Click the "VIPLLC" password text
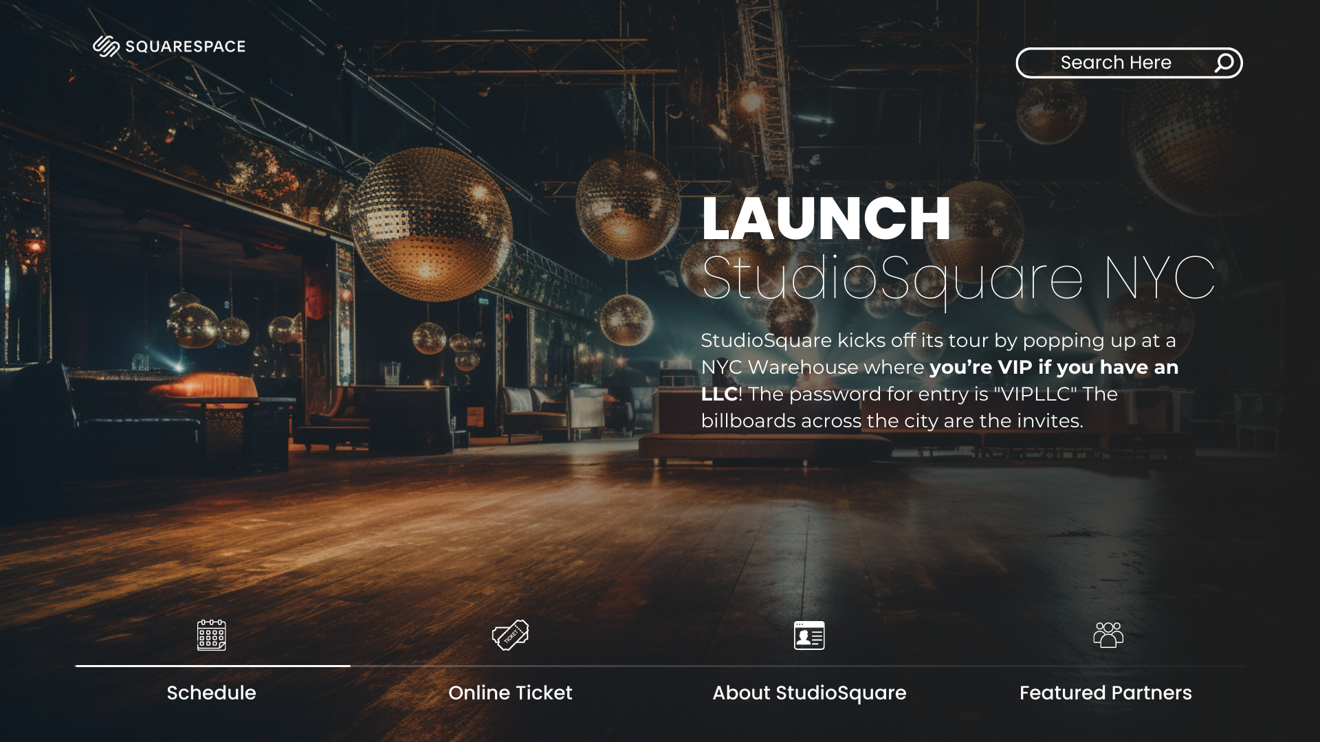Viewport: 1320px width, 742px height. click(x=1035, y=394)
